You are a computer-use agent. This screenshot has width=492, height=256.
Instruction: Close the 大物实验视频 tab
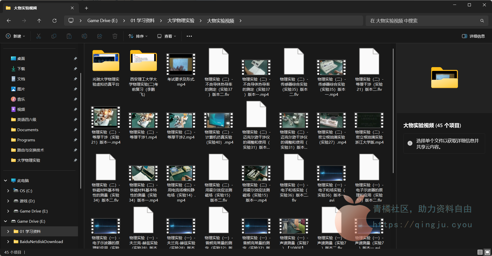[72, 8]
